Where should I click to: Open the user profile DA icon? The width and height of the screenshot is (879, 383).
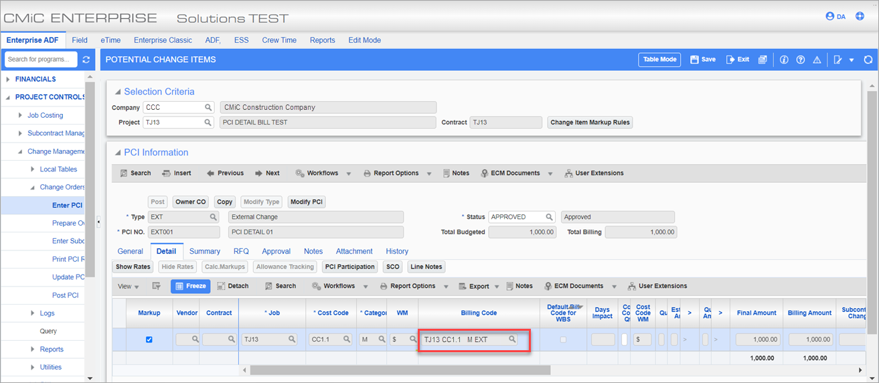click(x=835, y=16)
